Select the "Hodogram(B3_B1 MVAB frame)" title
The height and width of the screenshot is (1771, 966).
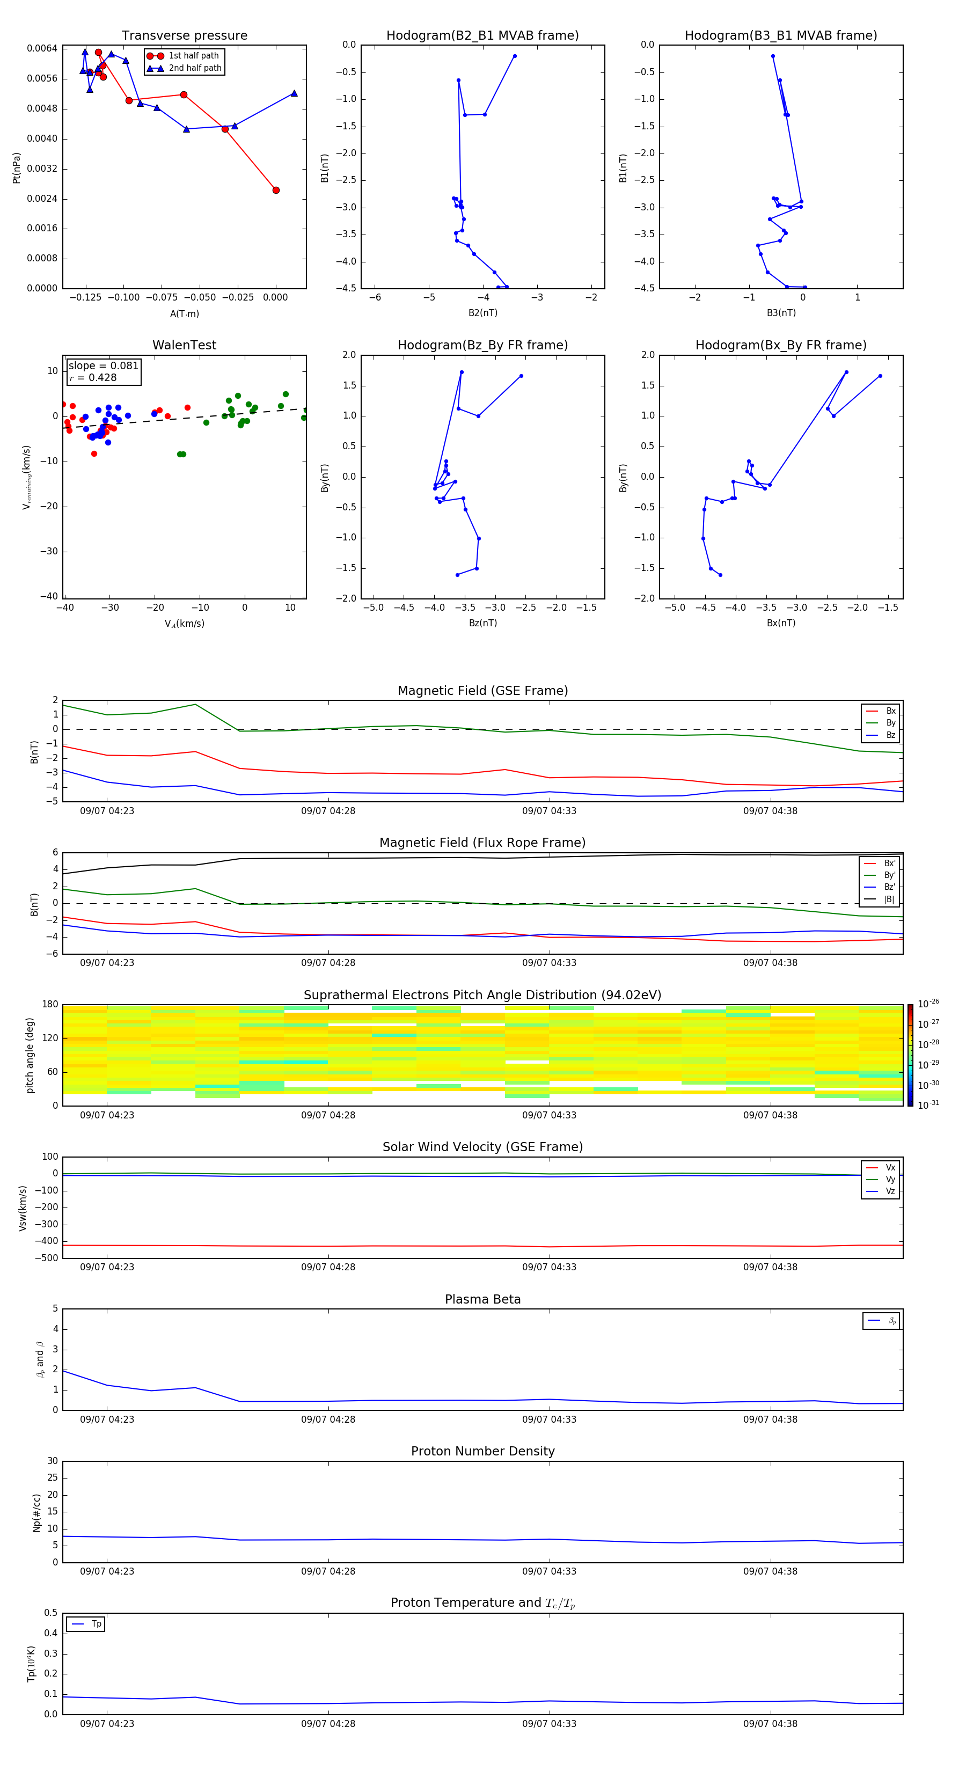pyautogui.click(x=781, y=36)
